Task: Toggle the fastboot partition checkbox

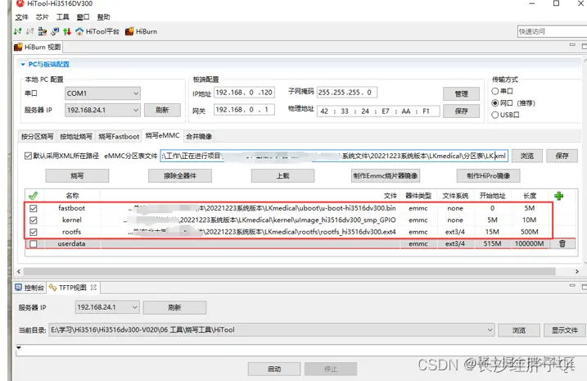Action: point(34,208)
